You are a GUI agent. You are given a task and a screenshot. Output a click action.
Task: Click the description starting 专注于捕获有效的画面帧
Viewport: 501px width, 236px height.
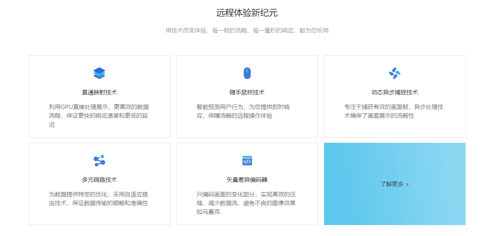pos(394,111)
